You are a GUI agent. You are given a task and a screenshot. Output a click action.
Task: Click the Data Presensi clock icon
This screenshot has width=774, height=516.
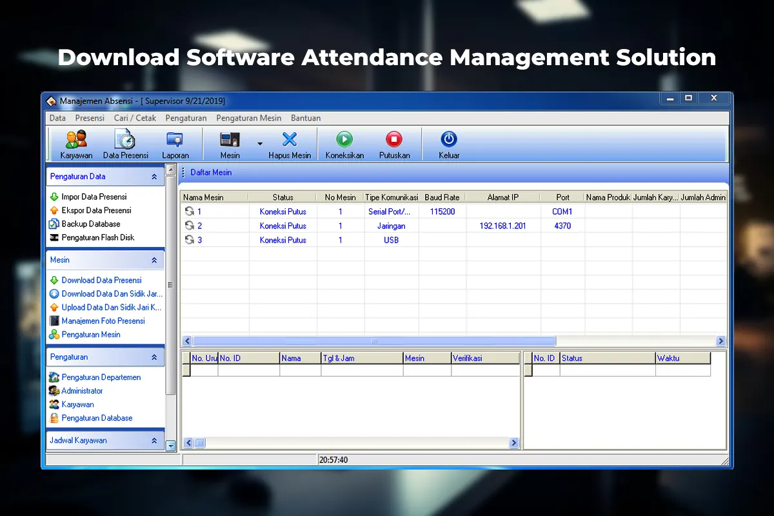click(125, 140)
